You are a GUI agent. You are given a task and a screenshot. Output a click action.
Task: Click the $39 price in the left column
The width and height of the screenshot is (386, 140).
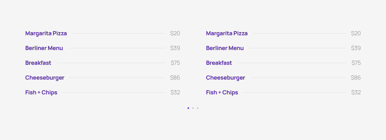tap(175, 48)
